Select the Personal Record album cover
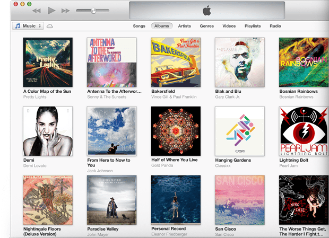Viewport: 329px width, 238px height. [176, 200]
